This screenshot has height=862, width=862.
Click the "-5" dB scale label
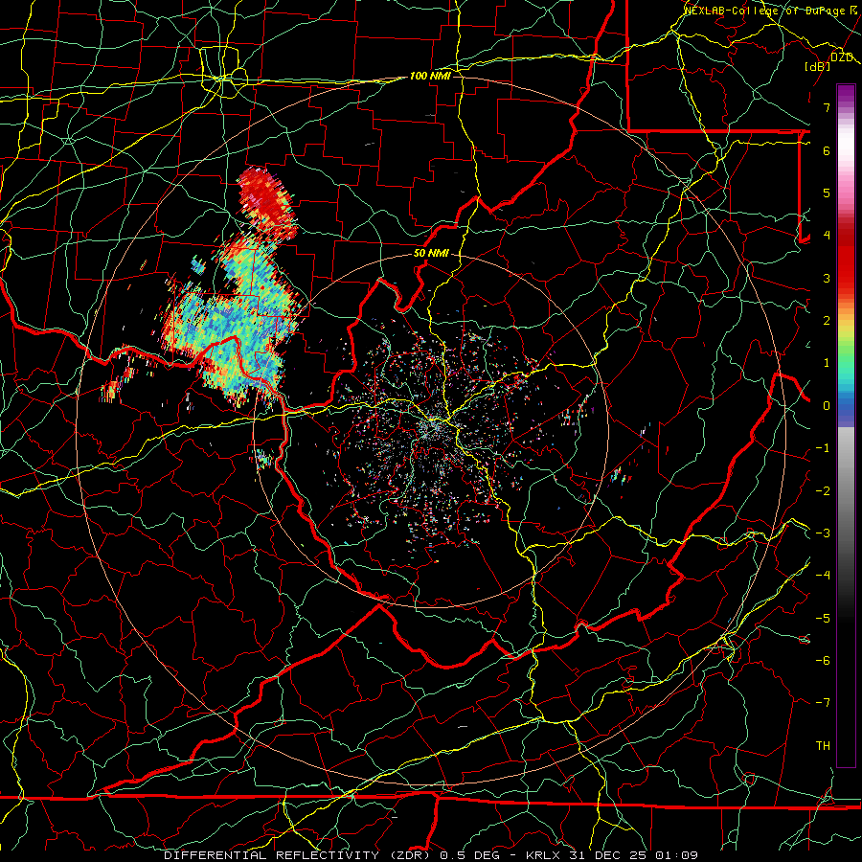(823, 619)
